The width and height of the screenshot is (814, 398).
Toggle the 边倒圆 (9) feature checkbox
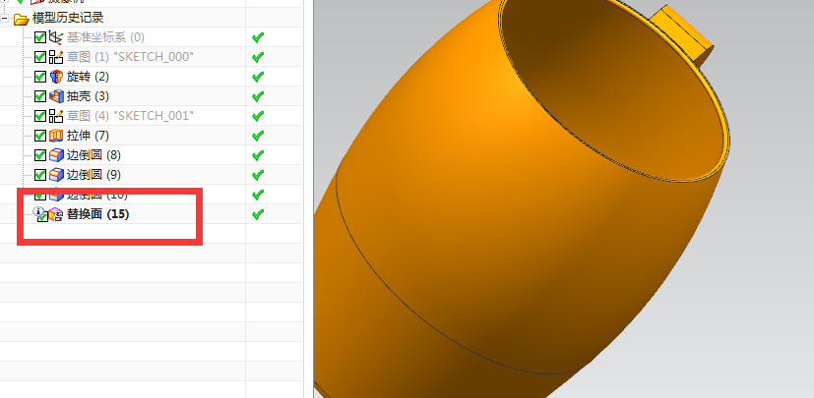pos(40,175)
